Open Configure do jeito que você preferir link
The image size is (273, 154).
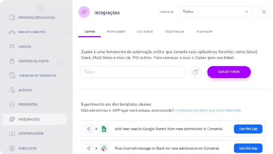click(x=208, y=111)
